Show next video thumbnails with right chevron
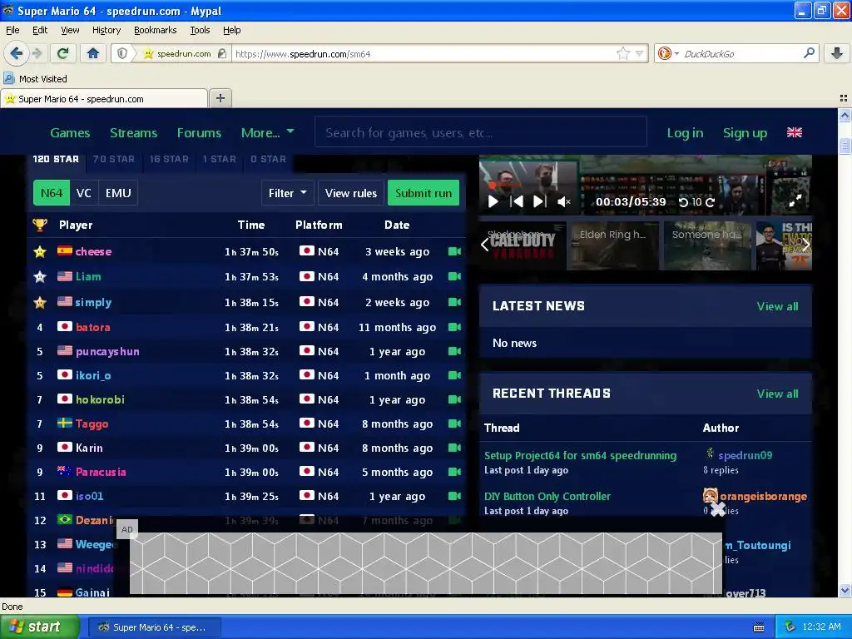Image resolution: width=852 pixels, height=639 pixels. pos(805,245)
